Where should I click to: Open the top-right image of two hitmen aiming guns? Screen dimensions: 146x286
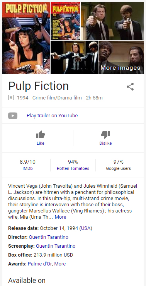coord(112,21)
